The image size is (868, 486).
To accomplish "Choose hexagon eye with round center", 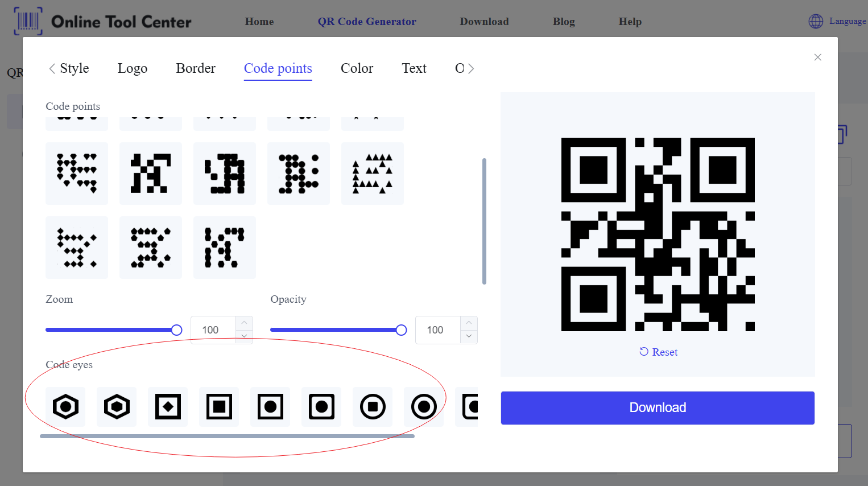I will [x=65, y=407].
